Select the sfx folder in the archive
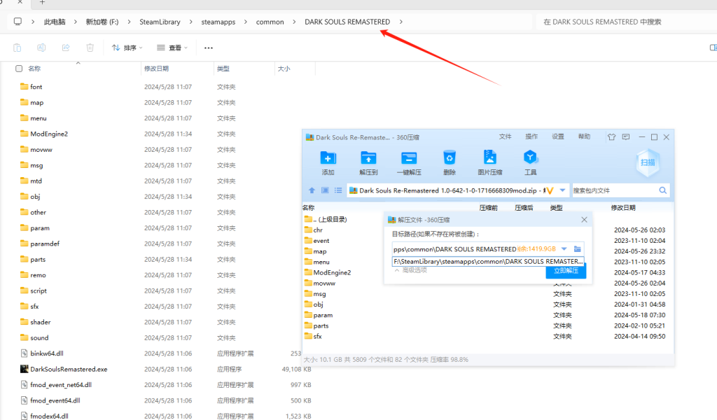The height and width of the screenshot is (420, 717). pos(317,337)
